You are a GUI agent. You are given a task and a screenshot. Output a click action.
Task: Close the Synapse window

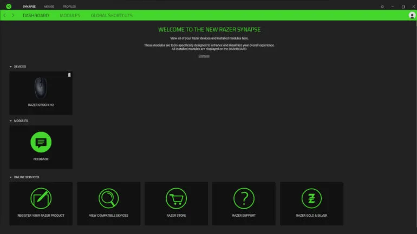414,6
